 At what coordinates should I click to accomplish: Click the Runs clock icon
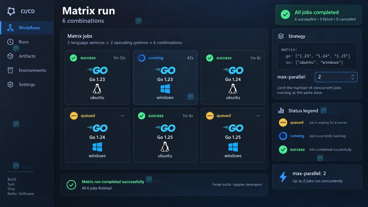[10, 42]
